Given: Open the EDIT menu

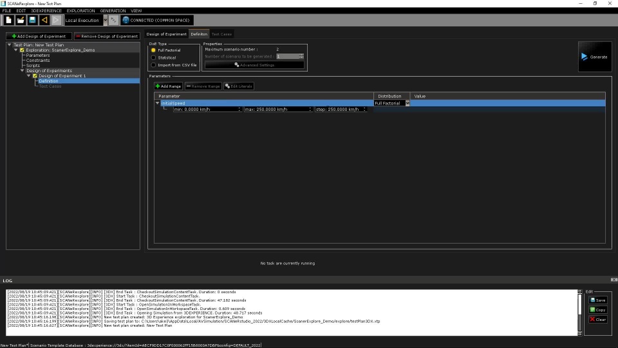Looking at the screenshot, I should [x=21, y=11].
